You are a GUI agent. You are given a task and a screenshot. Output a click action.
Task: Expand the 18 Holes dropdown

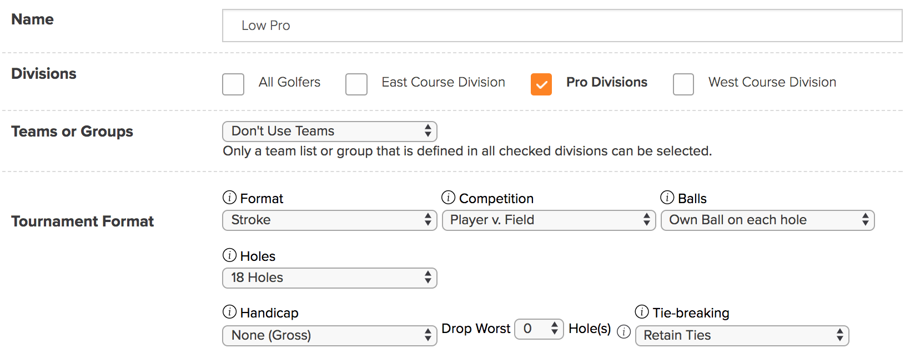coord(330,278)
